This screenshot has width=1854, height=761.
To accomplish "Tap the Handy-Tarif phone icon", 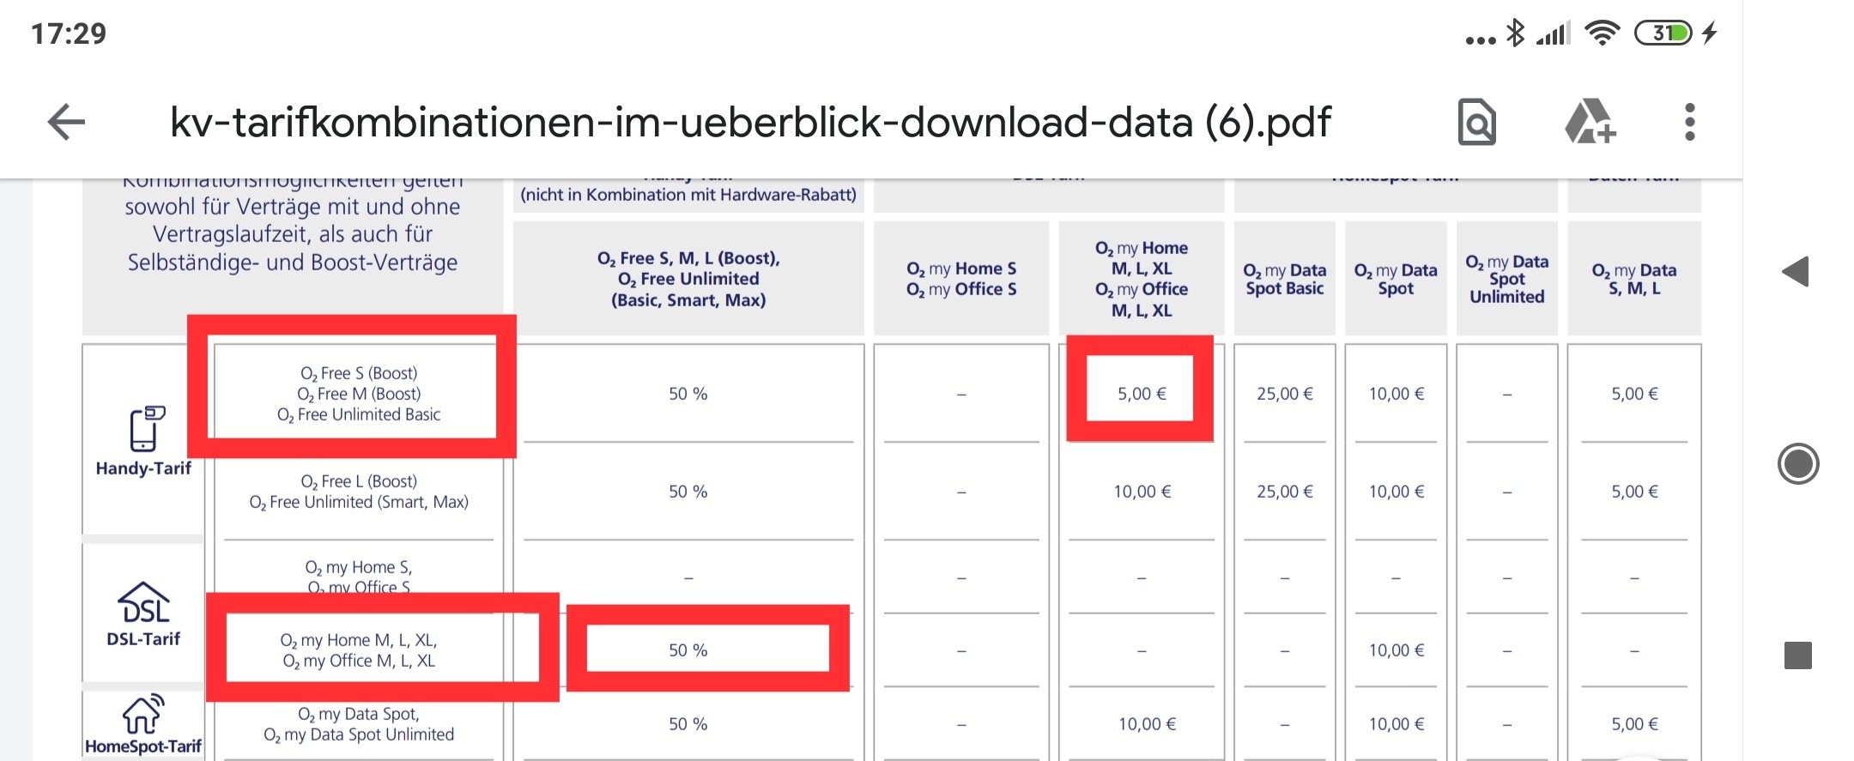I will pos(147,428).
